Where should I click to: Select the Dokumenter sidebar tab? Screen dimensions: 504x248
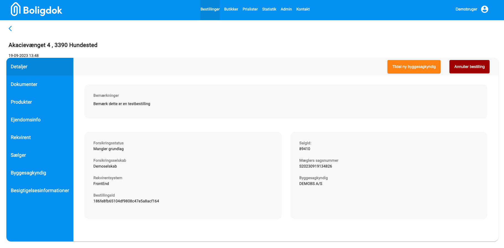coord(40,84)
